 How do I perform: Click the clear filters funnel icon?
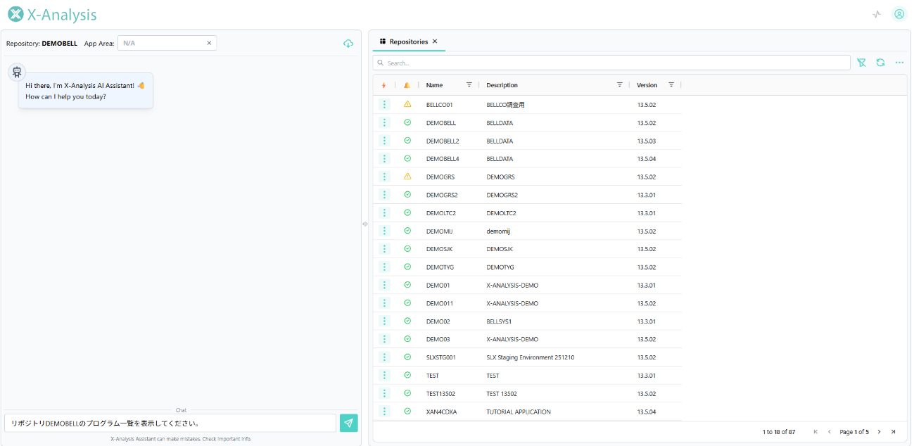(x=861, y=63)
